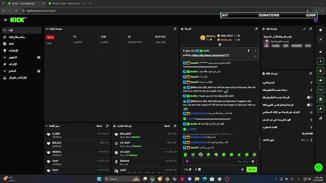
Task: Open goals setting تعيين الأهداف
Action: (x=287, y=140)
